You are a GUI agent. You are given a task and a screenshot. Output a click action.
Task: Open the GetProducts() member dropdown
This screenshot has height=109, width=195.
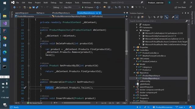coord(107,16)
